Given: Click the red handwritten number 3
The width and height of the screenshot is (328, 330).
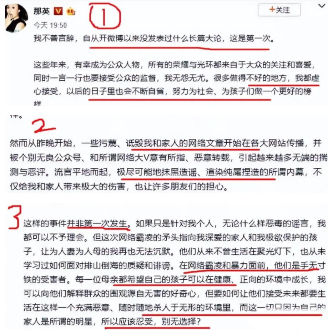Looking at the screenshot, I should (15, 217).
